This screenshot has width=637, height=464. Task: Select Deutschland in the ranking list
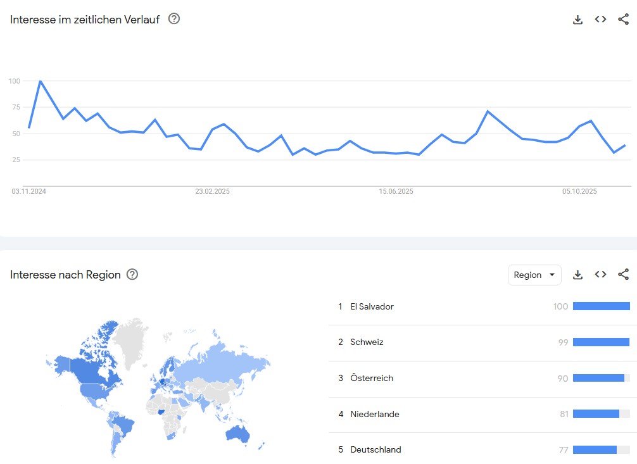click(375, 450)
